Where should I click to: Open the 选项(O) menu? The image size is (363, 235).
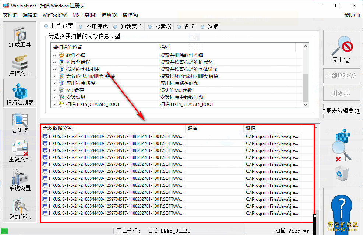[109, 15]
